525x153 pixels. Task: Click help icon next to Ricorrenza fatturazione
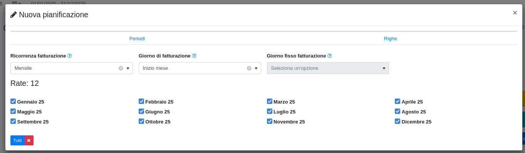click(70, 56)
